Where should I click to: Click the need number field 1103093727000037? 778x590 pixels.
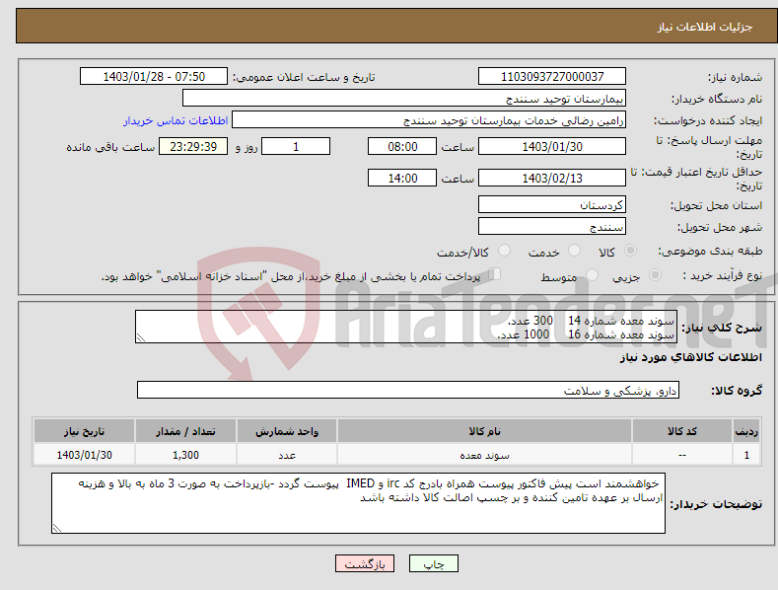pyautogui.click(x=552, y=77)
